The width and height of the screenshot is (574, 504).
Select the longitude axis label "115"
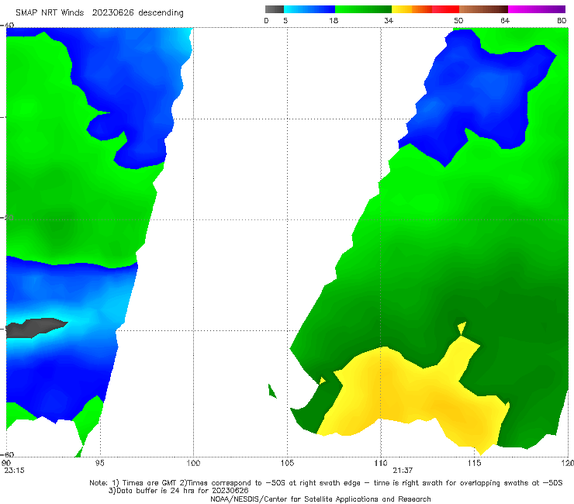pyautogui.click(x=475, y=464)
